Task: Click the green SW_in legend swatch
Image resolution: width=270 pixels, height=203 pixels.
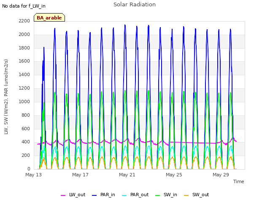Action: (157, 195)
